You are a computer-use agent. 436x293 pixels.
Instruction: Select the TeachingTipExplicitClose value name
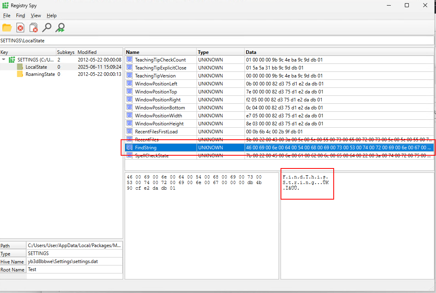click(160, 68)
